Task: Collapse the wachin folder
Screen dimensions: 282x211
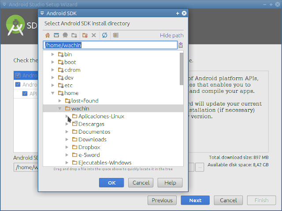Action: click(60, 109)
